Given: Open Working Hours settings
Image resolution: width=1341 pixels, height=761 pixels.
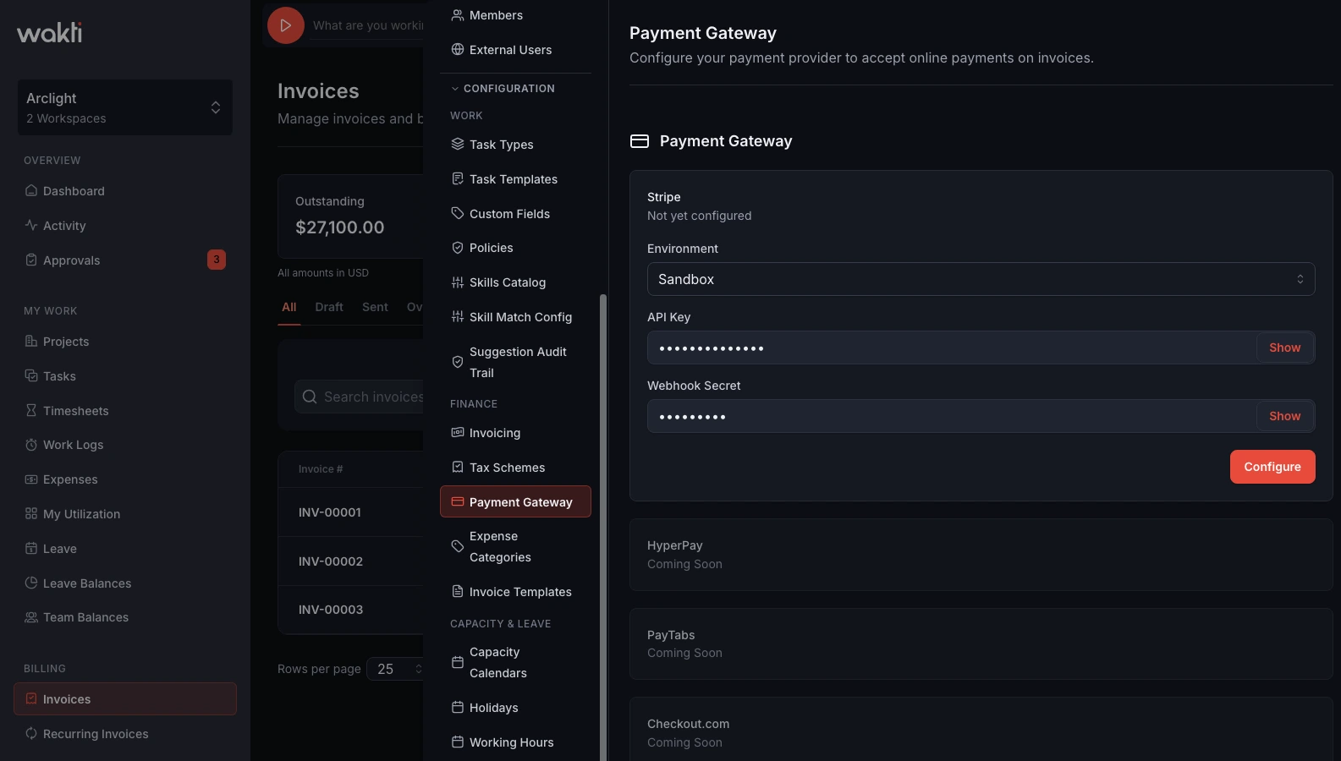Looking at the screenshot, I should click(515, 742).
